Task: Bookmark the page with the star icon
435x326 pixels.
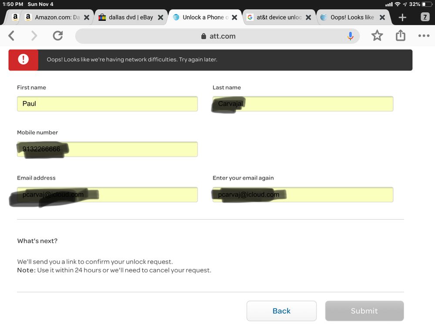Action: [377, 36]
